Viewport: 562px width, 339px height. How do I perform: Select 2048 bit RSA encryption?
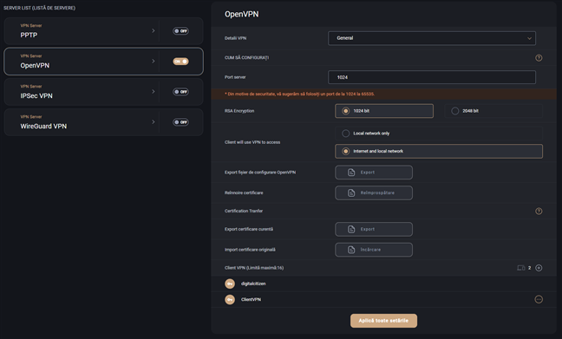point(493,111)
